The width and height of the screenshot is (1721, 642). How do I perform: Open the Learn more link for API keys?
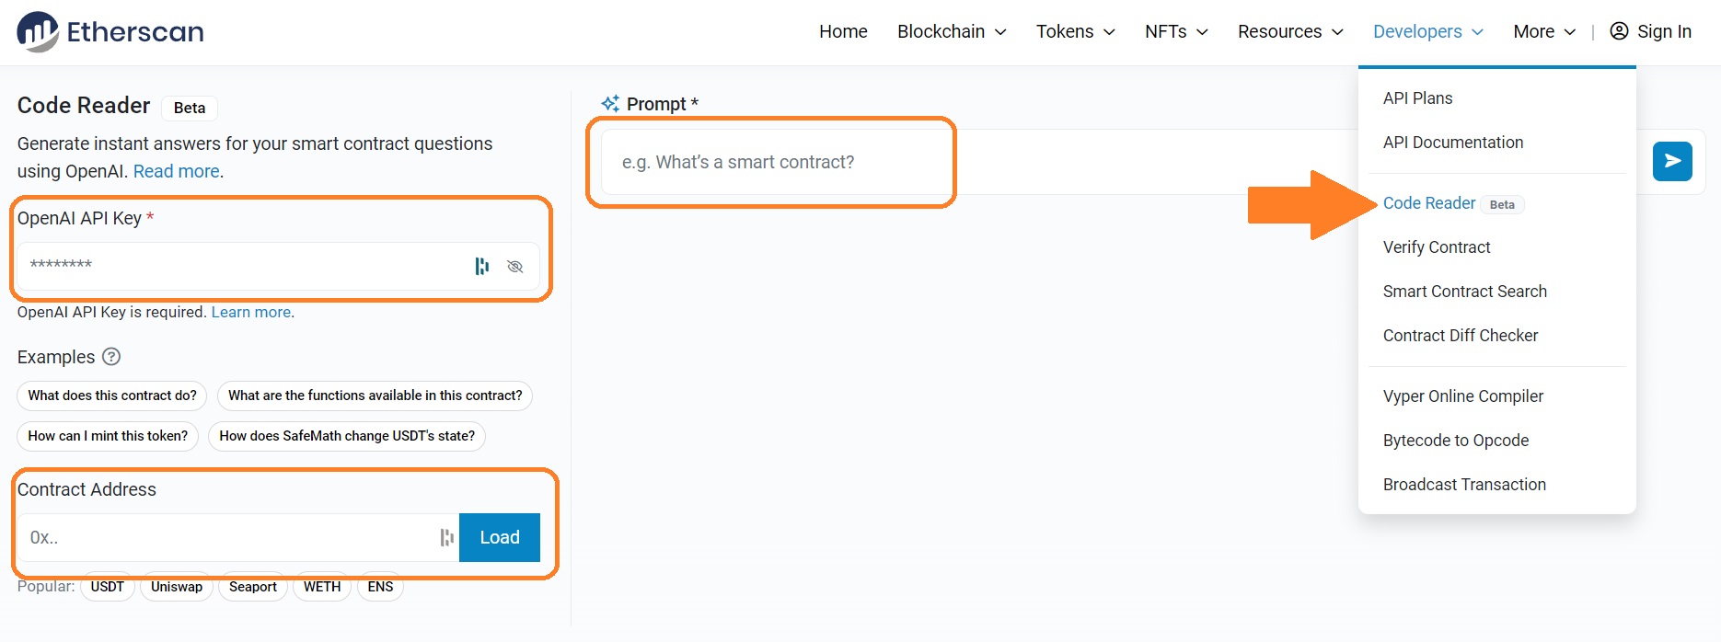click(250, 312)
